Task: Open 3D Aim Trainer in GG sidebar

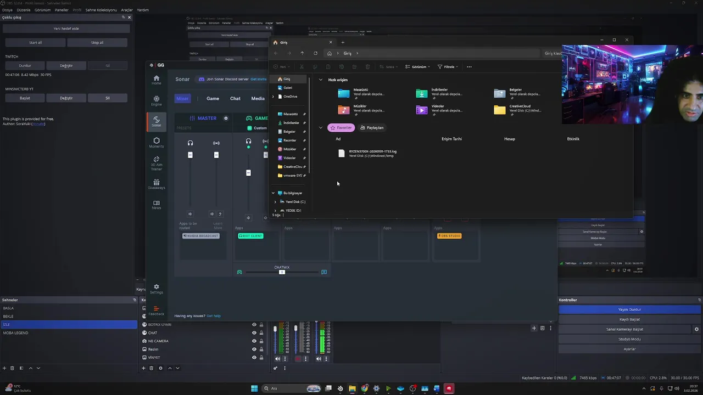Action: tap(157, 163)
